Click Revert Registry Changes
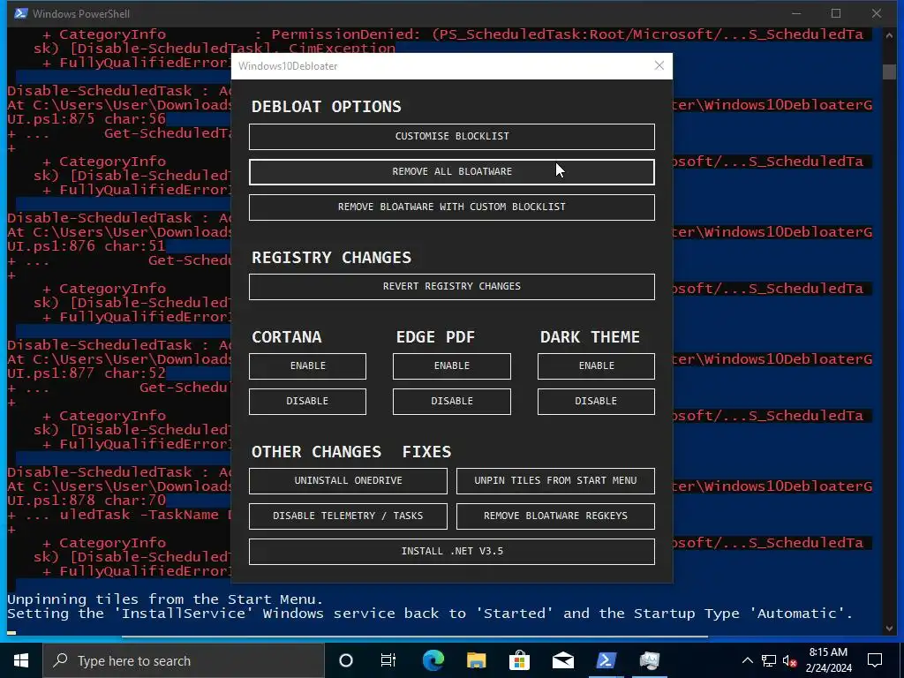 451,287
